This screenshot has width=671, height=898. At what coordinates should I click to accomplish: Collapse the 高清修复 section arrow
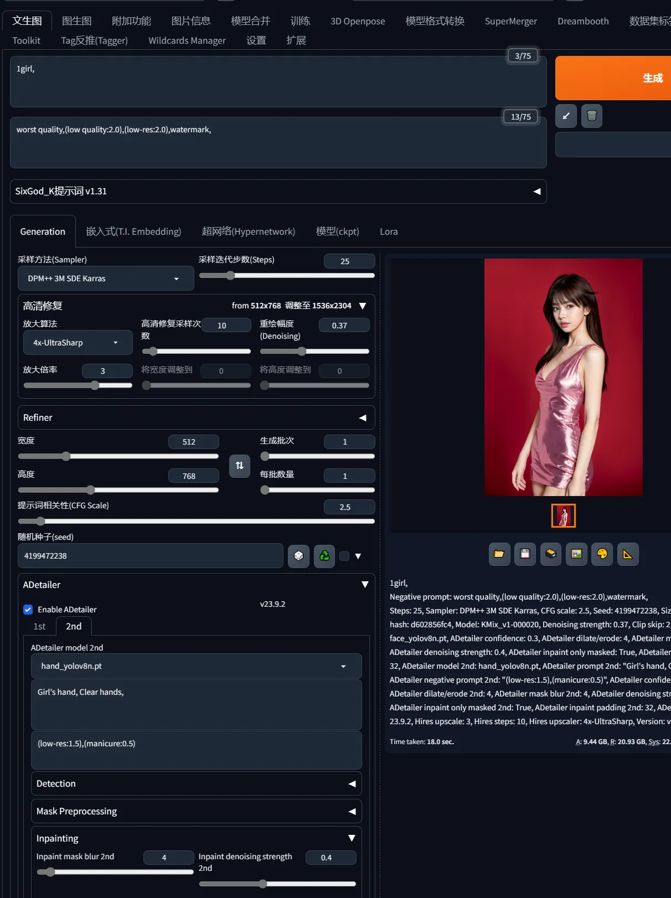coord(363,306)
